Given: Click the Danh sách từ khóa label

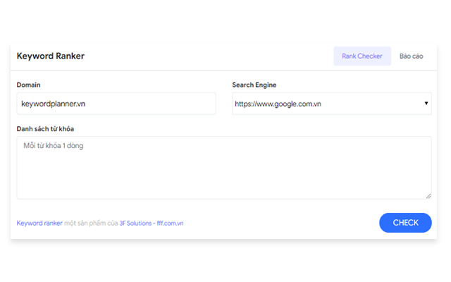Looking at the screenshot, I should (45, 129).
